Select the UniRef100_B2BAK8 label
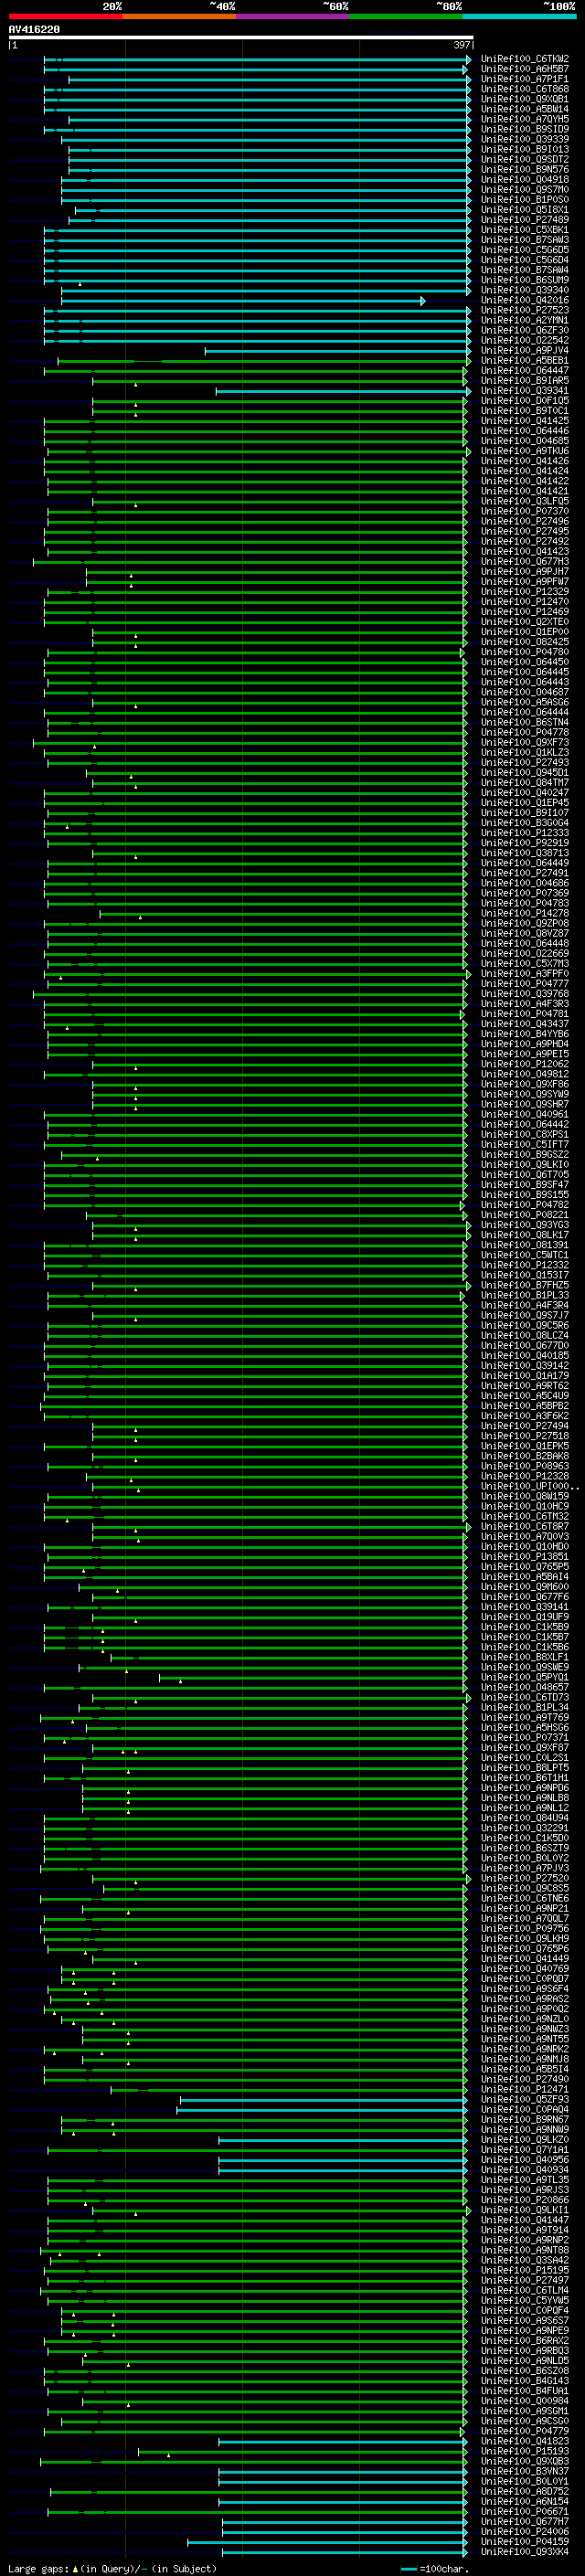This screenshot has height=2576, width=585. [x=524, y=1456]
